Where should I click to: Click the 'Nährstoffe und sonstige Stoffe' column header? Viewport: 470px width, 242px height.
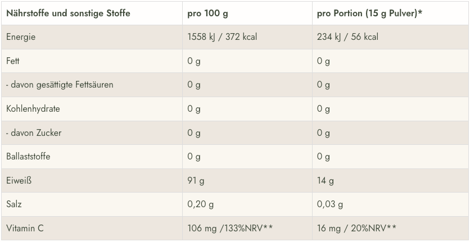[x=68, y=13]
